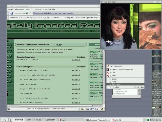Click the security lock icon in status bar
This screenshot has height=122, width=162.
coord(9,109)
